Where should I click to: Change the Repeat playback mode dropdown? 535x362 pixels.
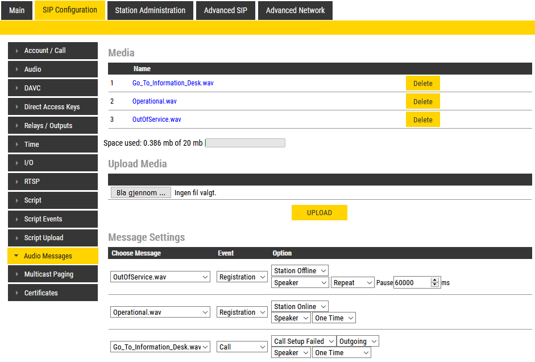coord(352,283)
